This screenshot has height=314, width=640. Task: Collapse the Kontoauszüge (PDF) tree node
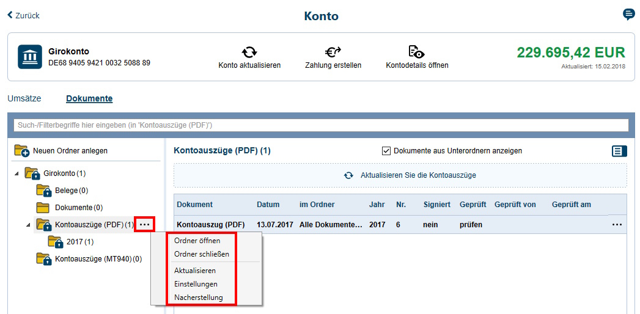[x=28, y=225]
